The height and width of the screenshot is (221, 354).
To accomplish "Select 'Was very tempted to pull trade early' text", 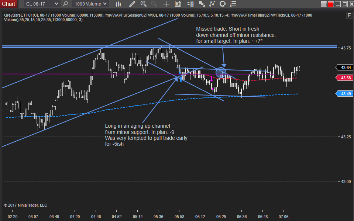I will click(x=146, y=138).
